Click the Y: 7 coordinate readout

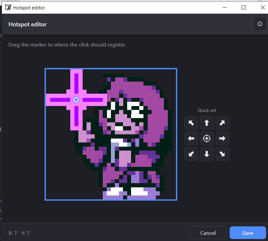pos(25,233)
